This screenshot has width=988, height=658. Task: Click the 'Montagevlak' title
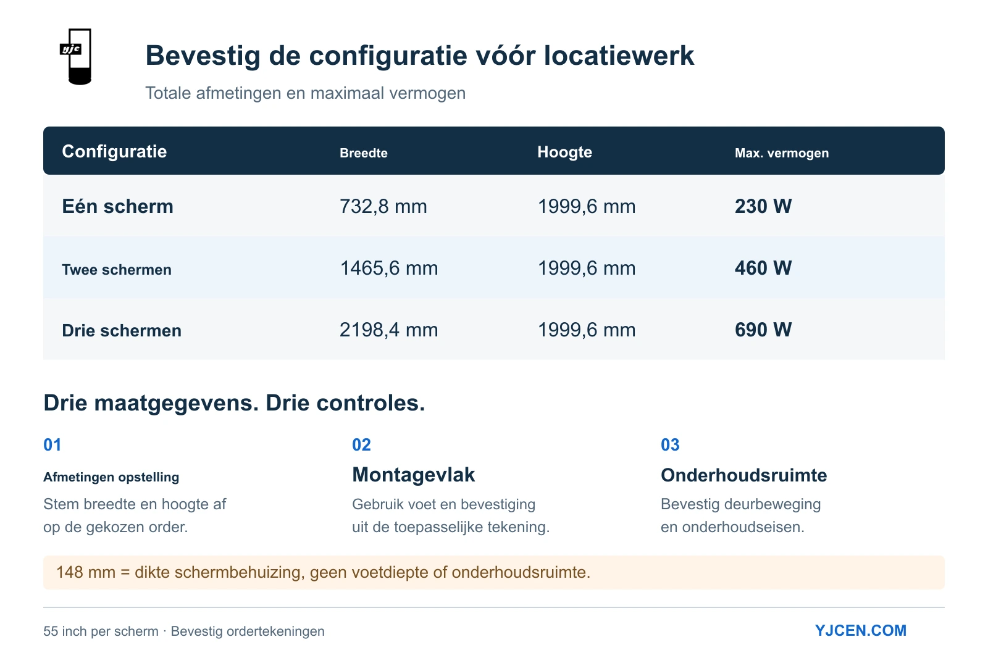click(414, 475)
